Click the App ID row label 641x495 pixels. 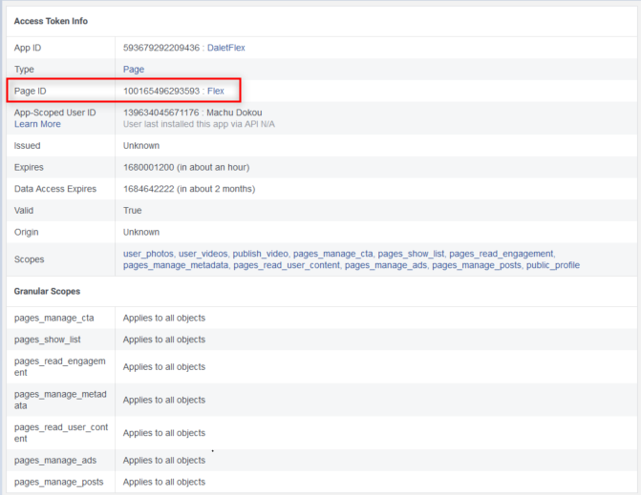(28, 48)
